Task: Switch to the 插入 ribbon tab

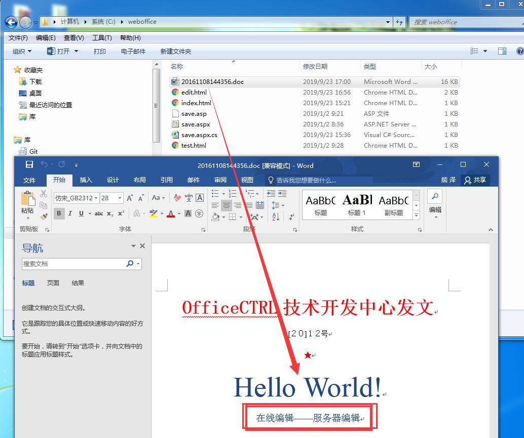Action: coord(86,180)
